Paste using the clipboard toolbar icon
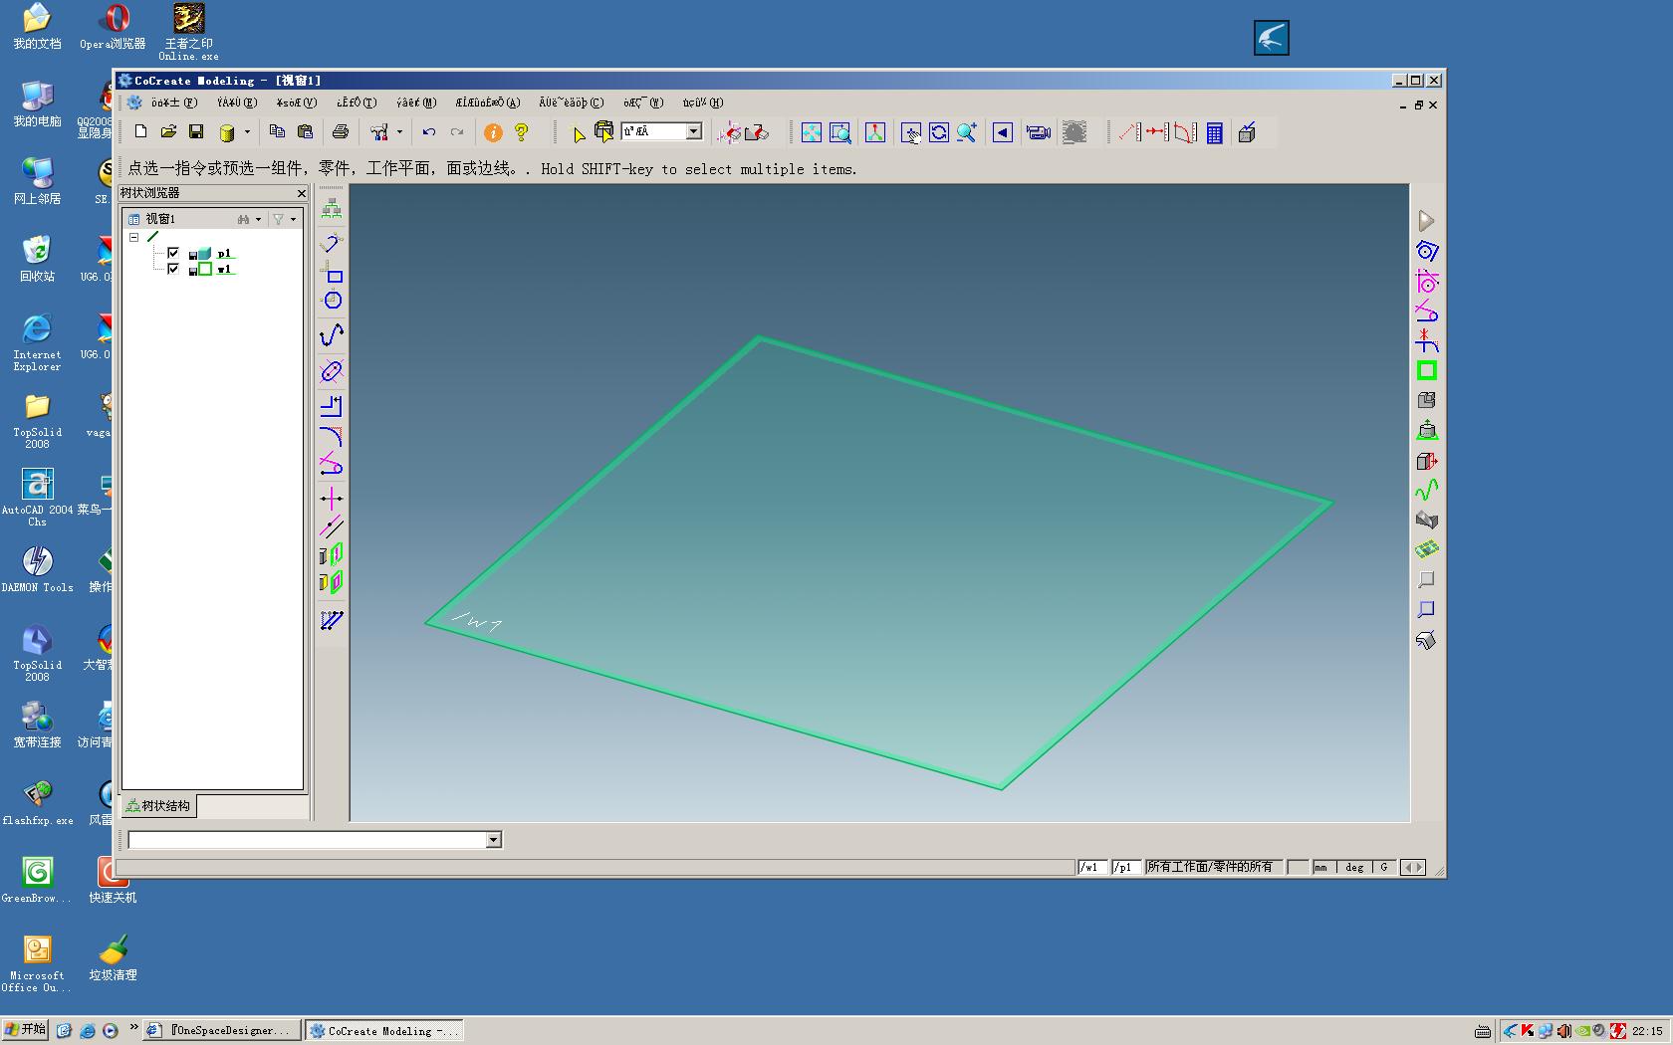 [x=305, y=132]
